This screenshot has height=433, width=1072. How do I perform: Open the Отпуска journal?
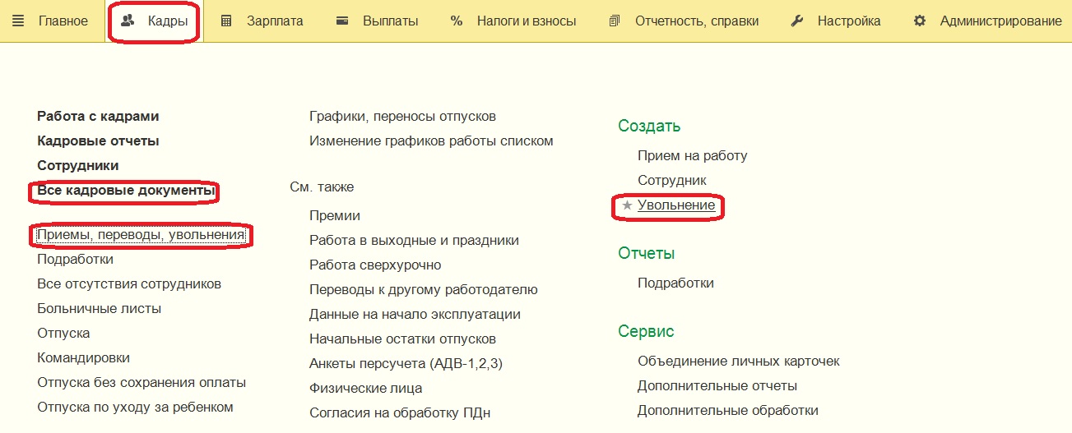[63, 334]
